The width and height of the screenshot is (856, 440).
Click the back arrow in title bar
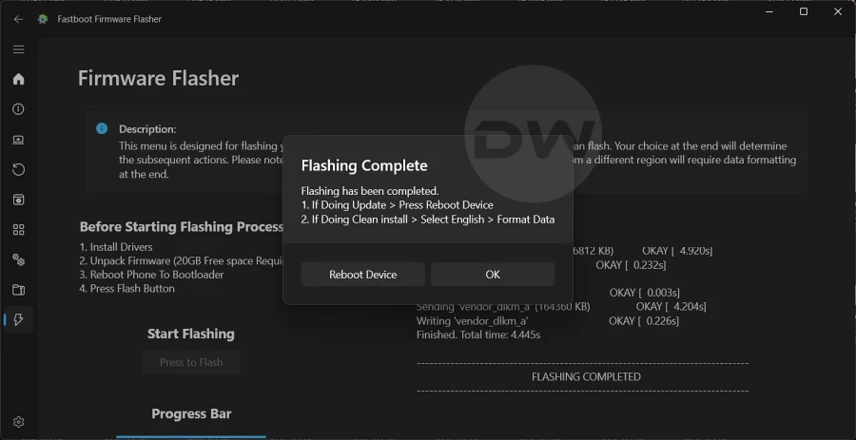(19, 19)
